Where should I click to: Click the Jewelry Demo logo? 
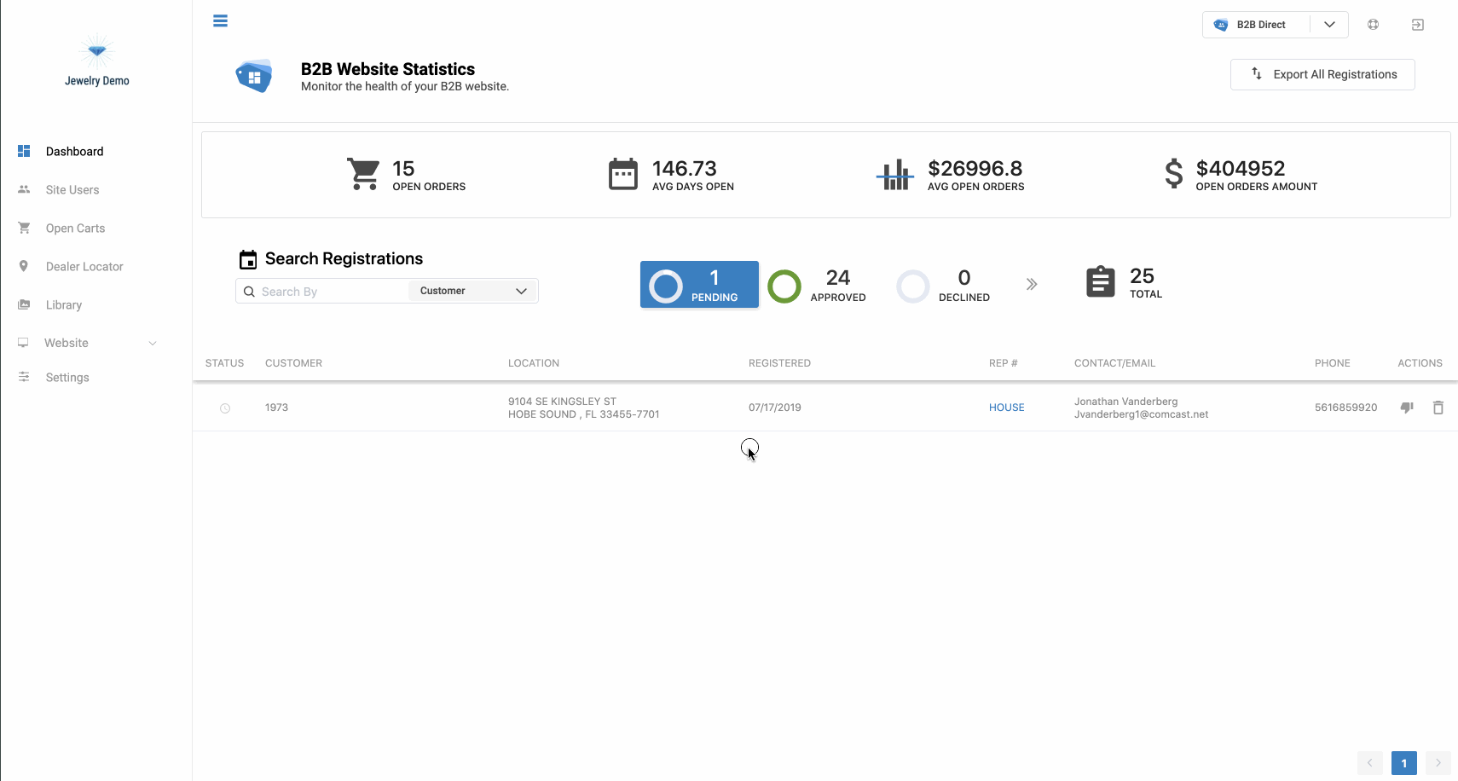tap(97, 60)
